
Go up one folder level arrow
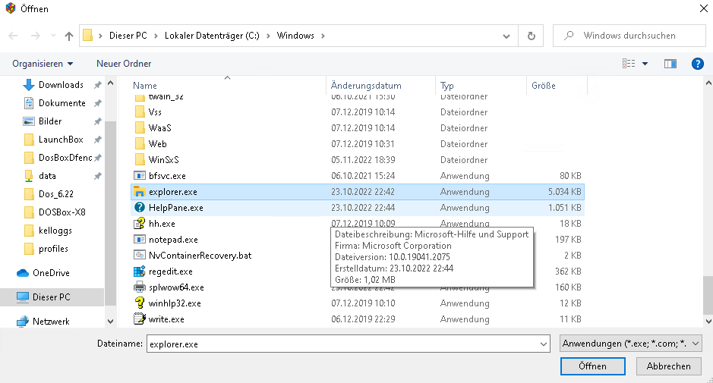coord(69,36)
